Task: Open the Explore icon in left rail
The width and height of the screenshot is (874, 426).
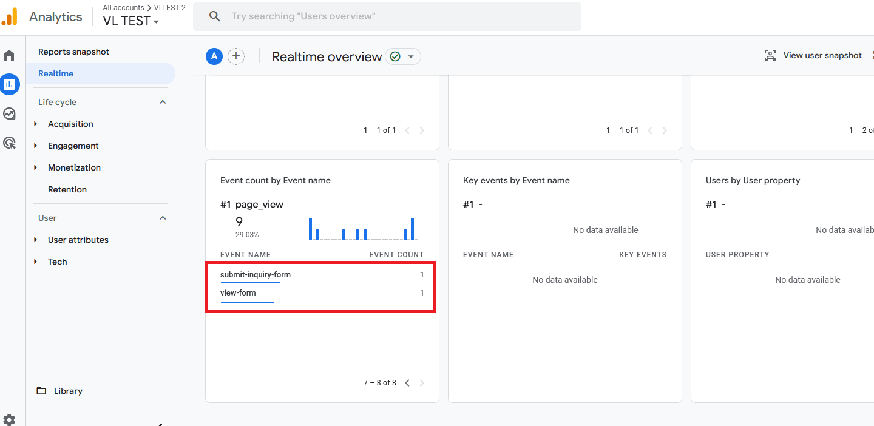Action: (x=9, y=113)
